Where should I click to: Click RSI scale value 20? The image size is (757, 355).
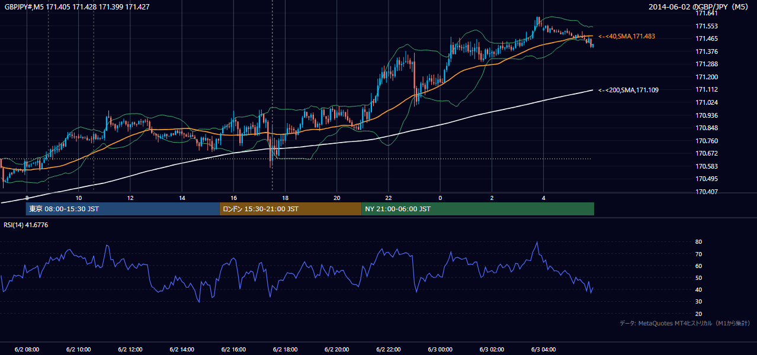699,314
